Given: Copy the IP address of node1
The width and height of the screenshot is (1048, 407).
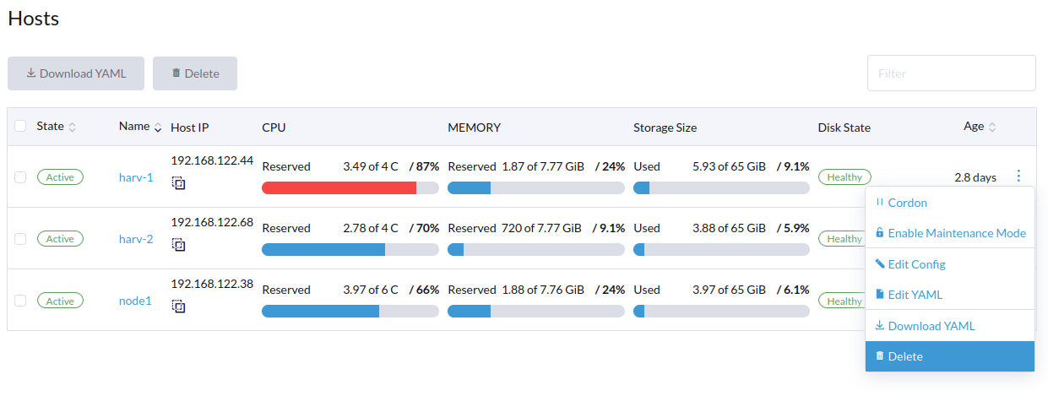Looking at the screenshot, I should tap(178, 307).
